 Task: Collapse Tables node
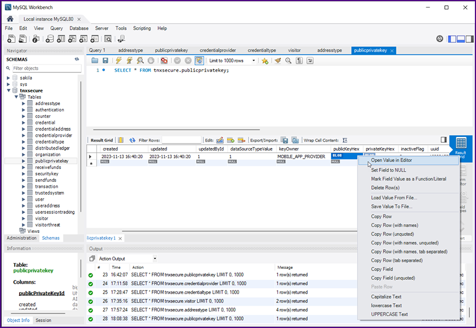coord(16,97)
